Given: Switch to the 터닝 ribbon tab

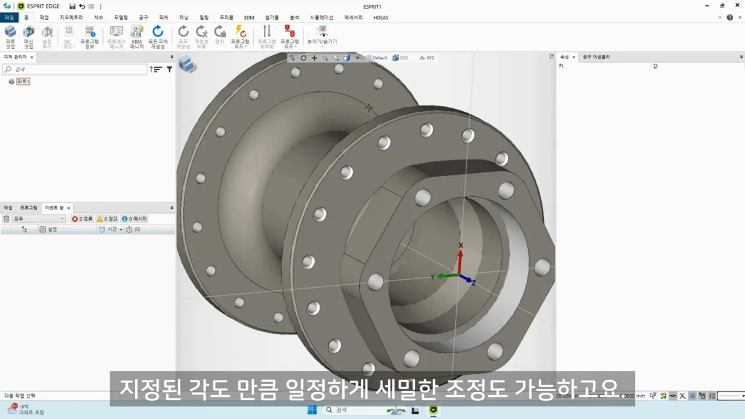Looking at the screenshot, I should click(x=184, y=17).
